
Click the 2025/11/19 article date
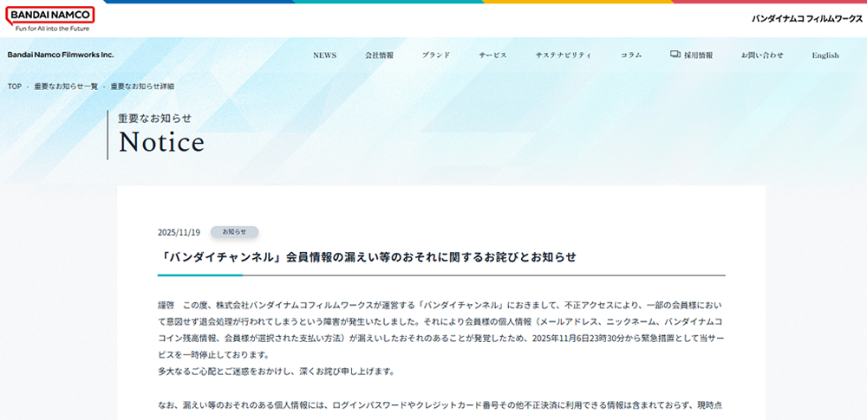[179, 232]
